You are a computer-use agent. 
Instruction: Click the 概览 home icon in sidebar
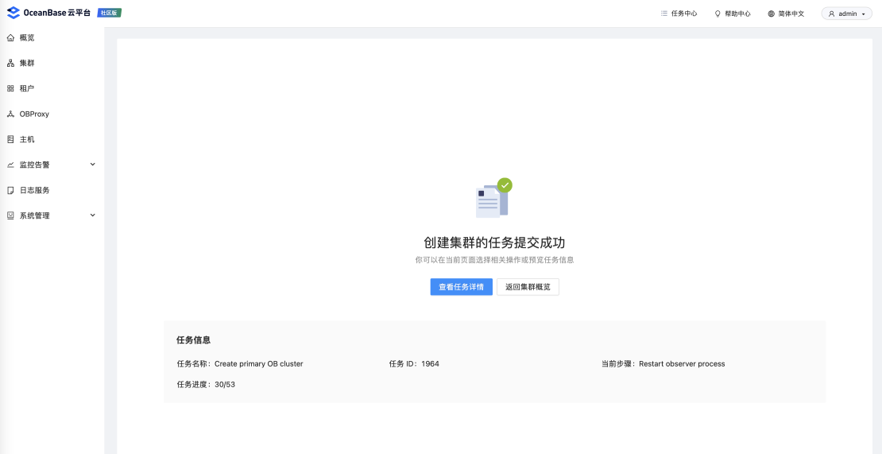coord(10,37)
